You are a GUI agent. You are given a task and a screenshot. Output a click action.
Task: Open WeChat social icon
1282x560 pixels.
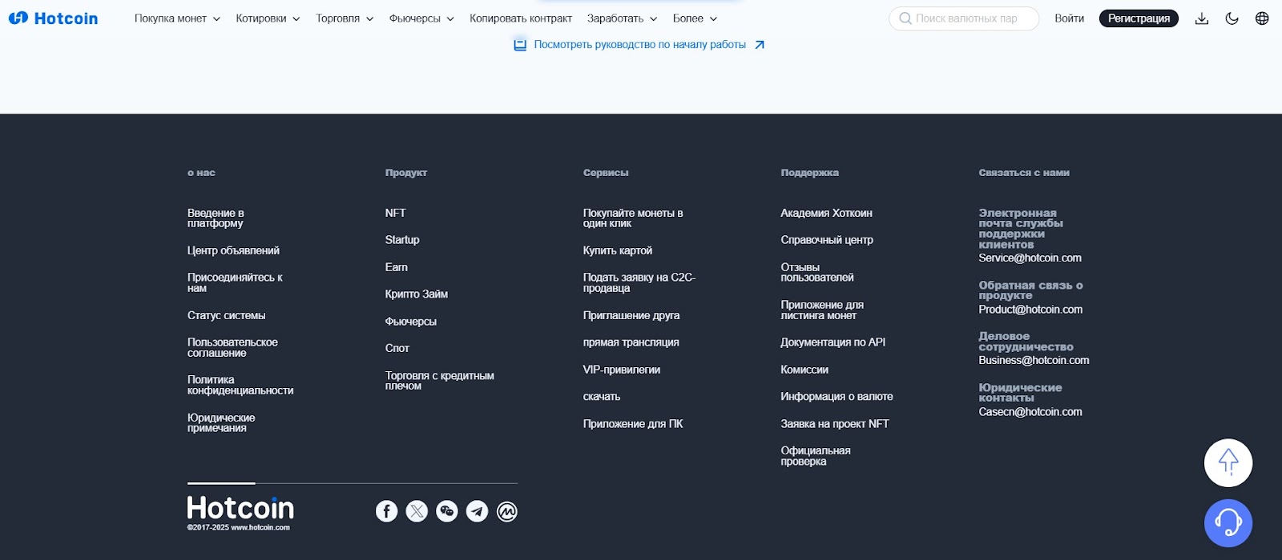point(447,511)
